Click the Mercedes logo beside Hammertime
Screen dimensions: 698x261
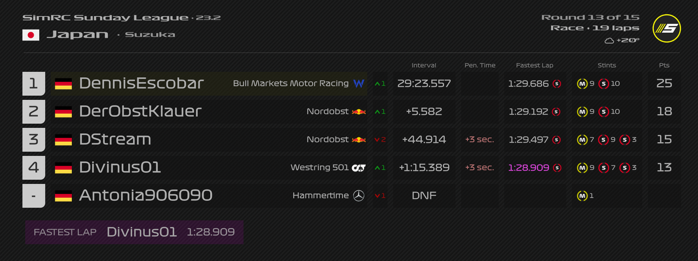point(358,195)
